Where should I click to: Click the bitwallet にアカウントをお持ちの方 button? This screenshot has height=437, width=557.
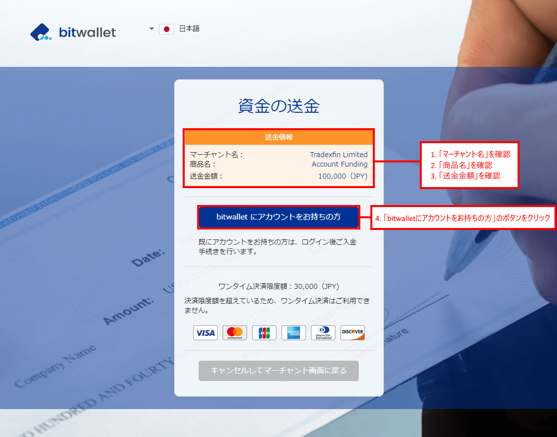pyautogui.click(x=278, y=217)
